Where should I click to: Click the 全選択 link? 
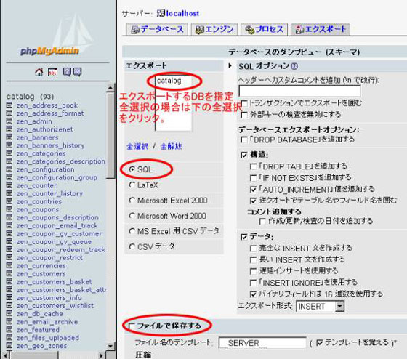click(137, 146)
